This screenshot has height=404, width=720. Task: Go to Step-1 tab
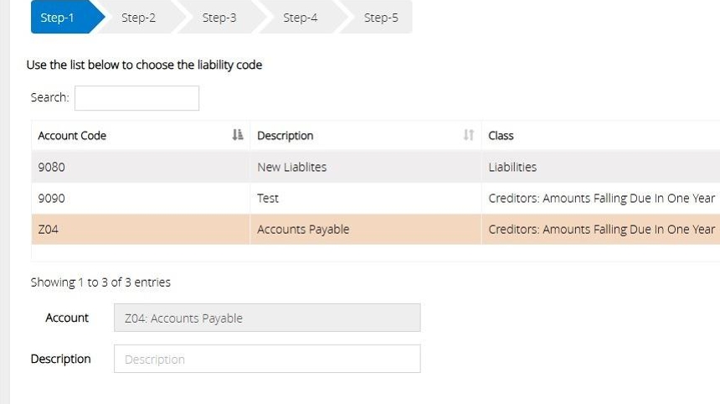click(58, 18)
